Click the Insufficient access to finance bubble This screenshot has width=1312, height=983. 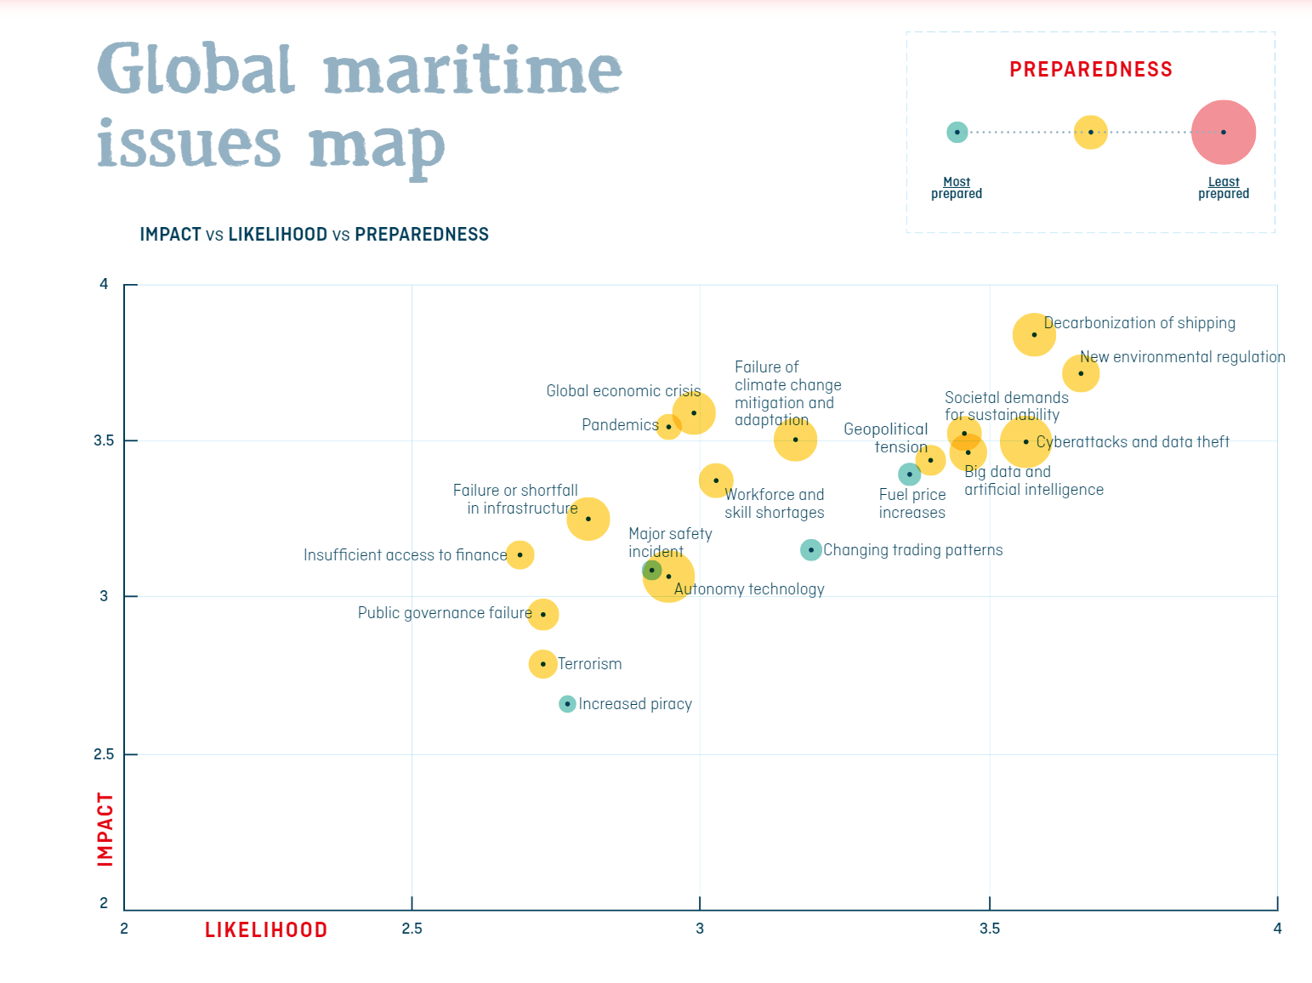pyautogui.click(x=520, y=555)
